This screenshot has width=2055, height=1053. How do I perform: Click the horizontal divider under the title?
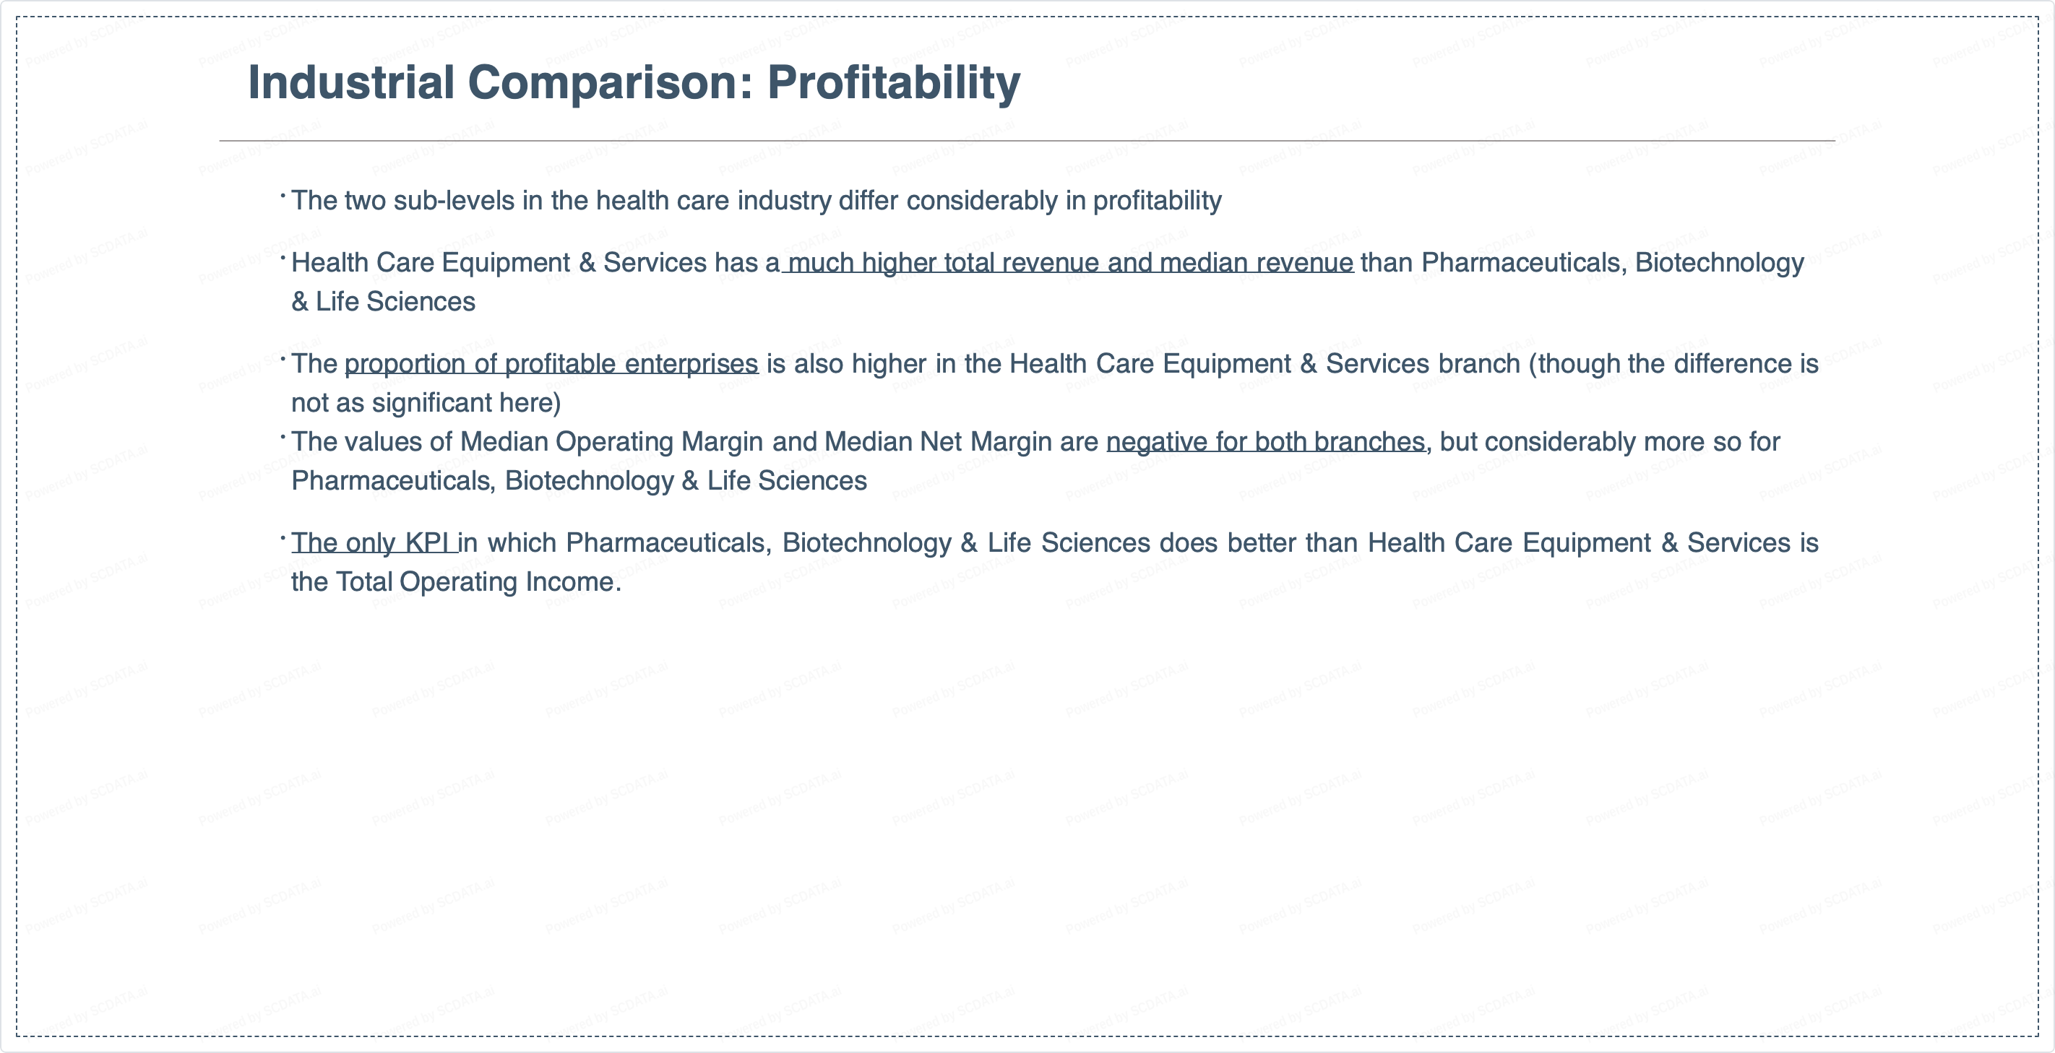click(1027, 141)
